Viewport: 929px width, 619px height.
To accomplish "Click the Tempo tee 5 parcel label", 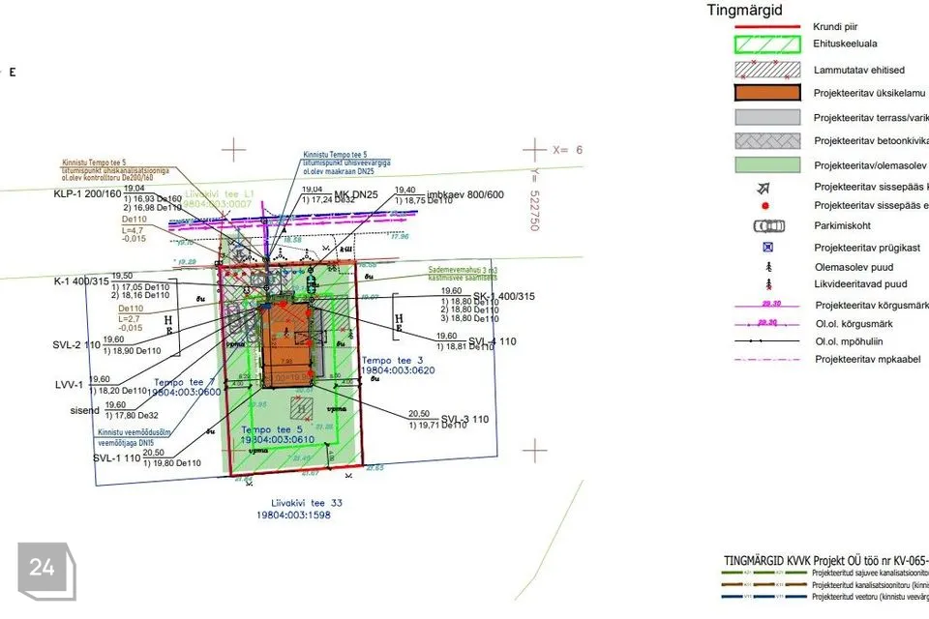I will [273, 429].
